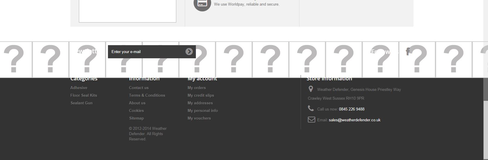Click the Weather Defender Genesis House address
This screenshot has width=488, height=160.
click(x=359, y=89)
